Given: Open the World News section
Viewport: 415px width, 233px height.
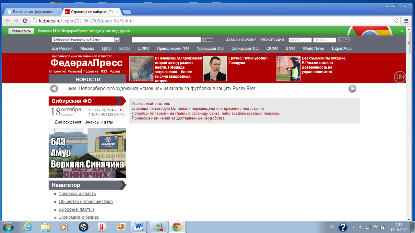Looking at the screenshot, I should (313, 49).
